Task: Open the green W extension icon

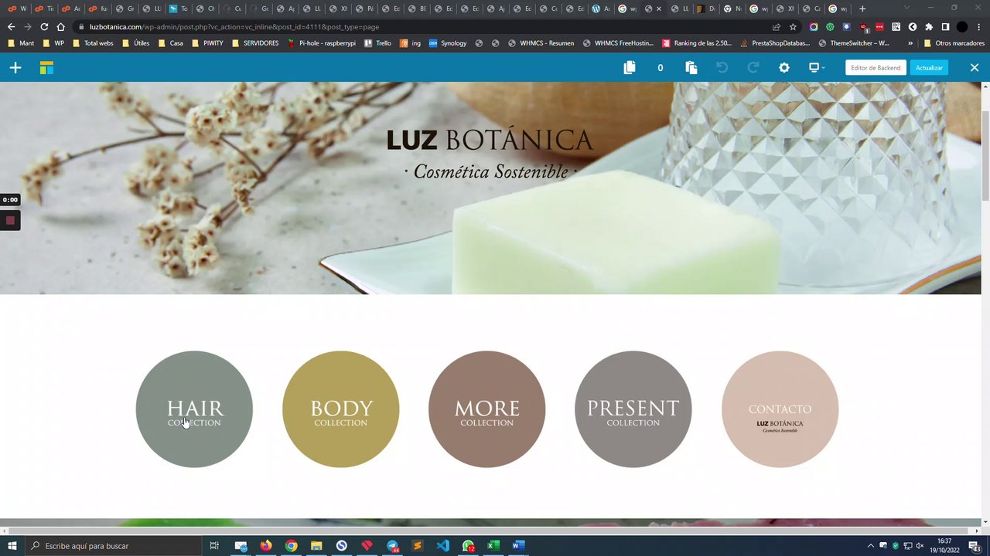Action: 830,26
